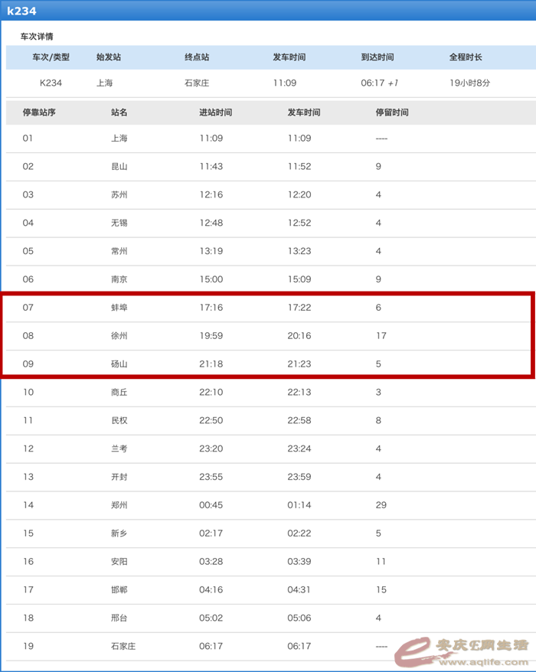Click the red 'e' logo watermark
Viewport: 536px width, 672px height.
tap(417, 648)
